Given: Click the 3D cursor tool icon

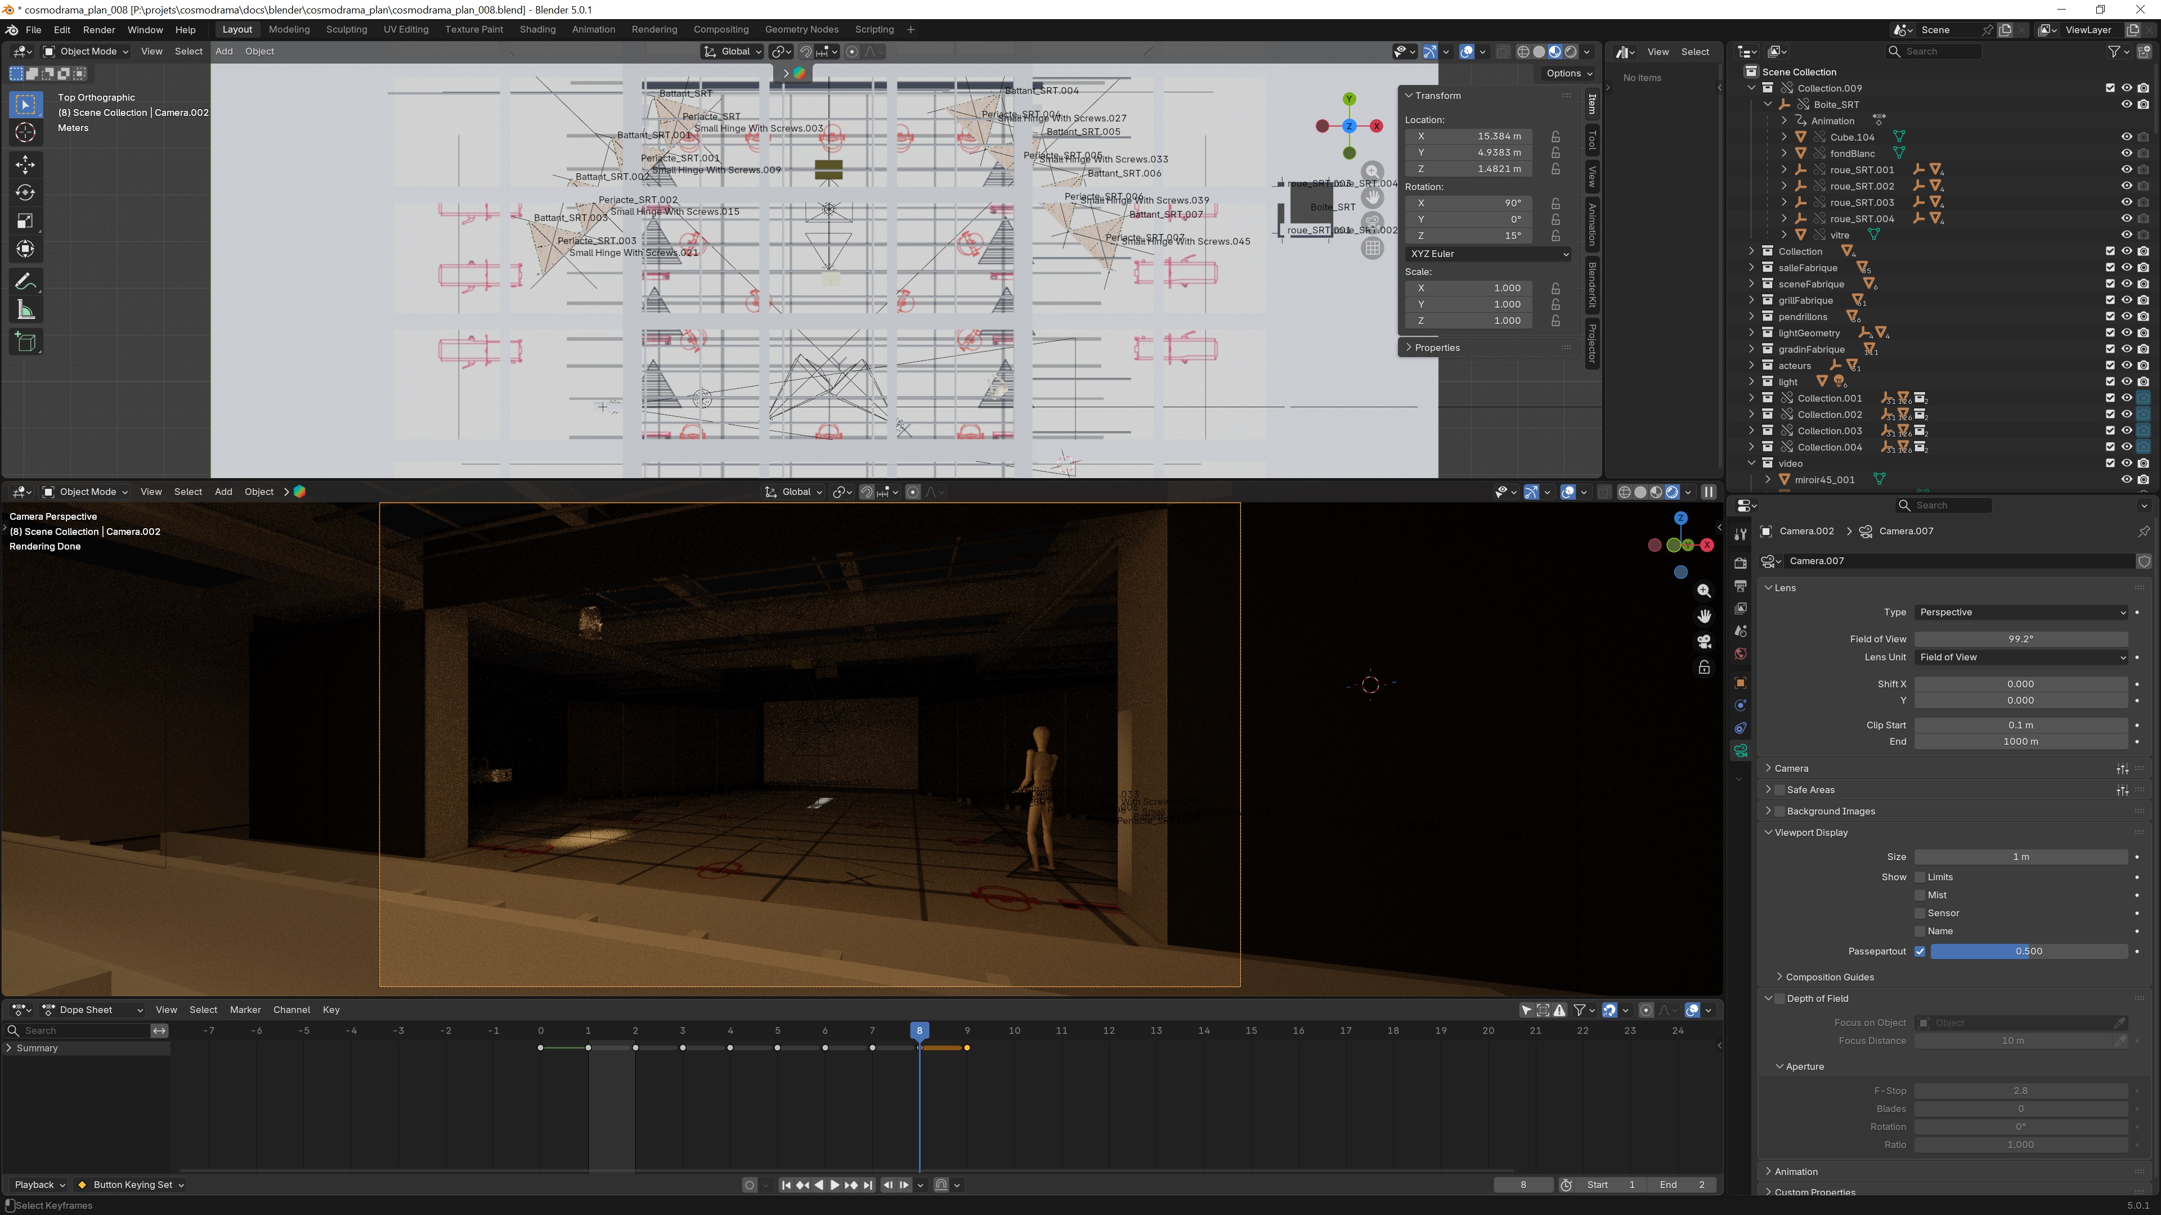Looking at the screenshot, I should pos(25,133).
